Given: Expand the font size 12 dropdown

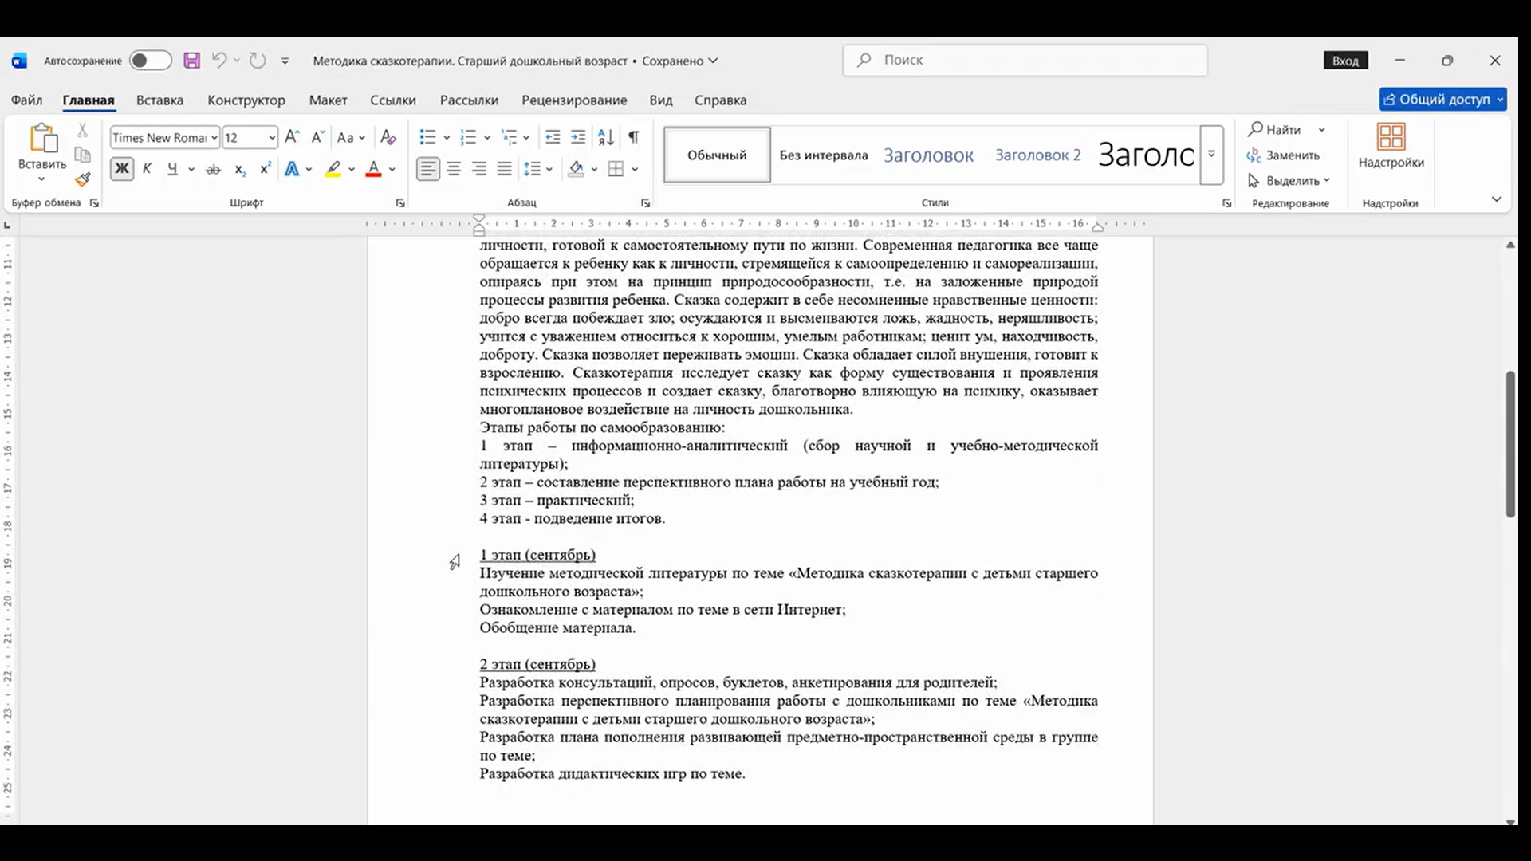Looking at the screenshot, I should (272, 138).
